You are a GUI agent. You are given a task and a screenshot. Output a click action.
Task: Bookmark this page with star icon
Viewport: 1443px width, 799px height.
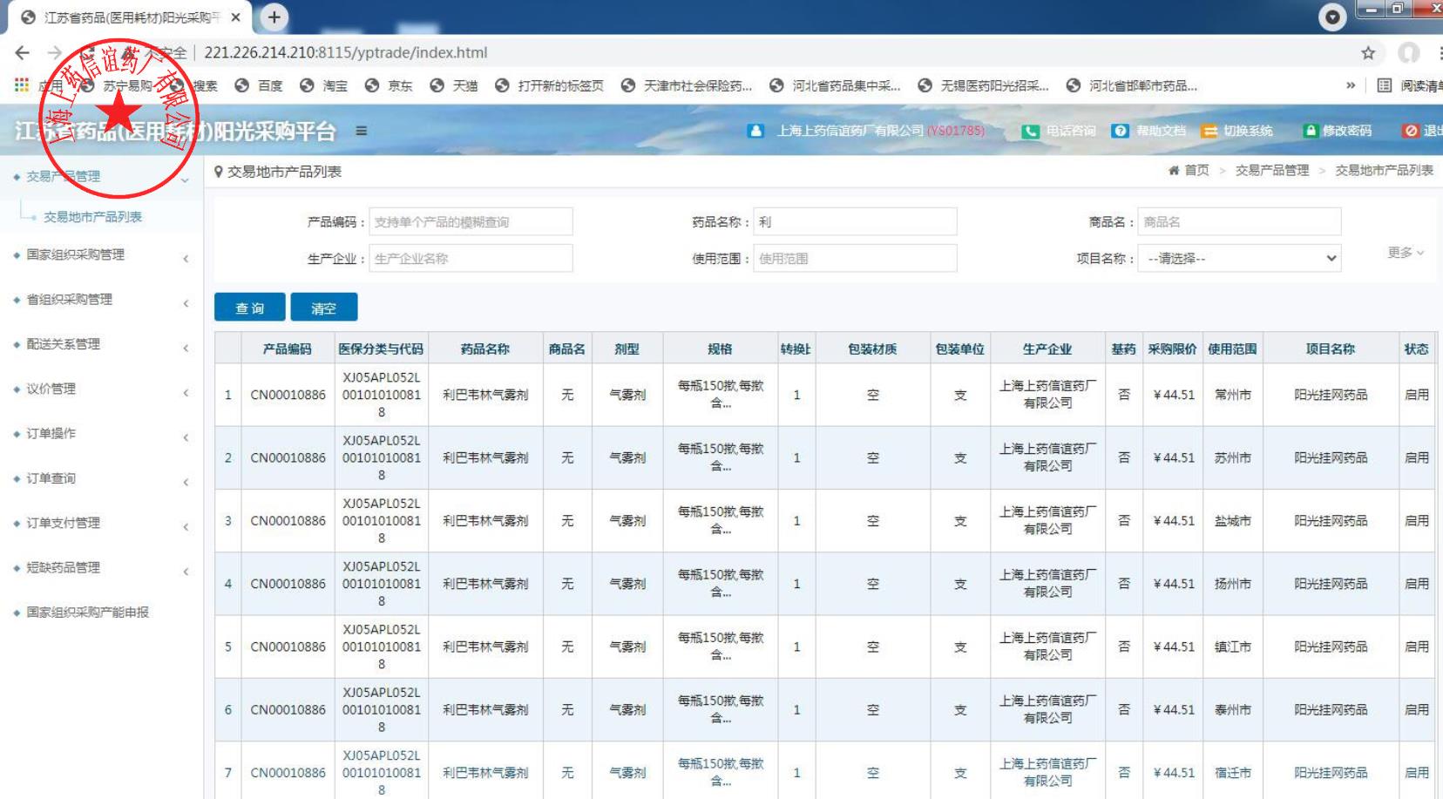pyautogui.click(x=1368, y=53)
